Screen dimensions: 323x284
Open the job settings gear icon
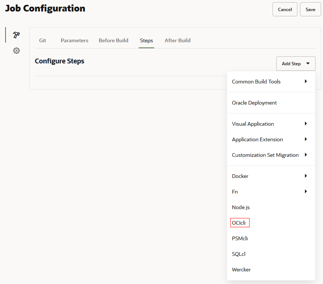16,50
